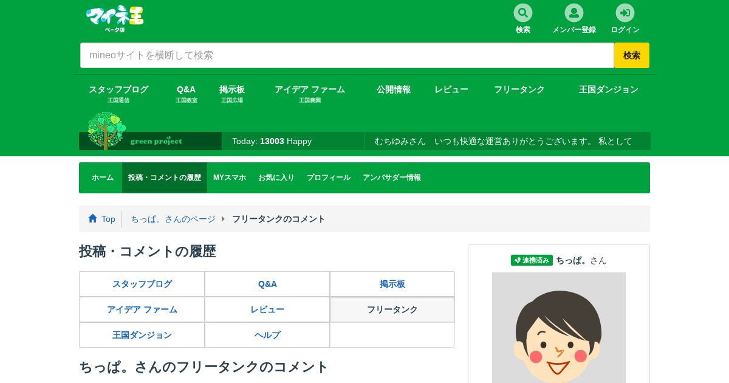Image resolution: width=729 pixels, height=383 pixels.
Task: Open レビュー history category
Action: [267, 309]
